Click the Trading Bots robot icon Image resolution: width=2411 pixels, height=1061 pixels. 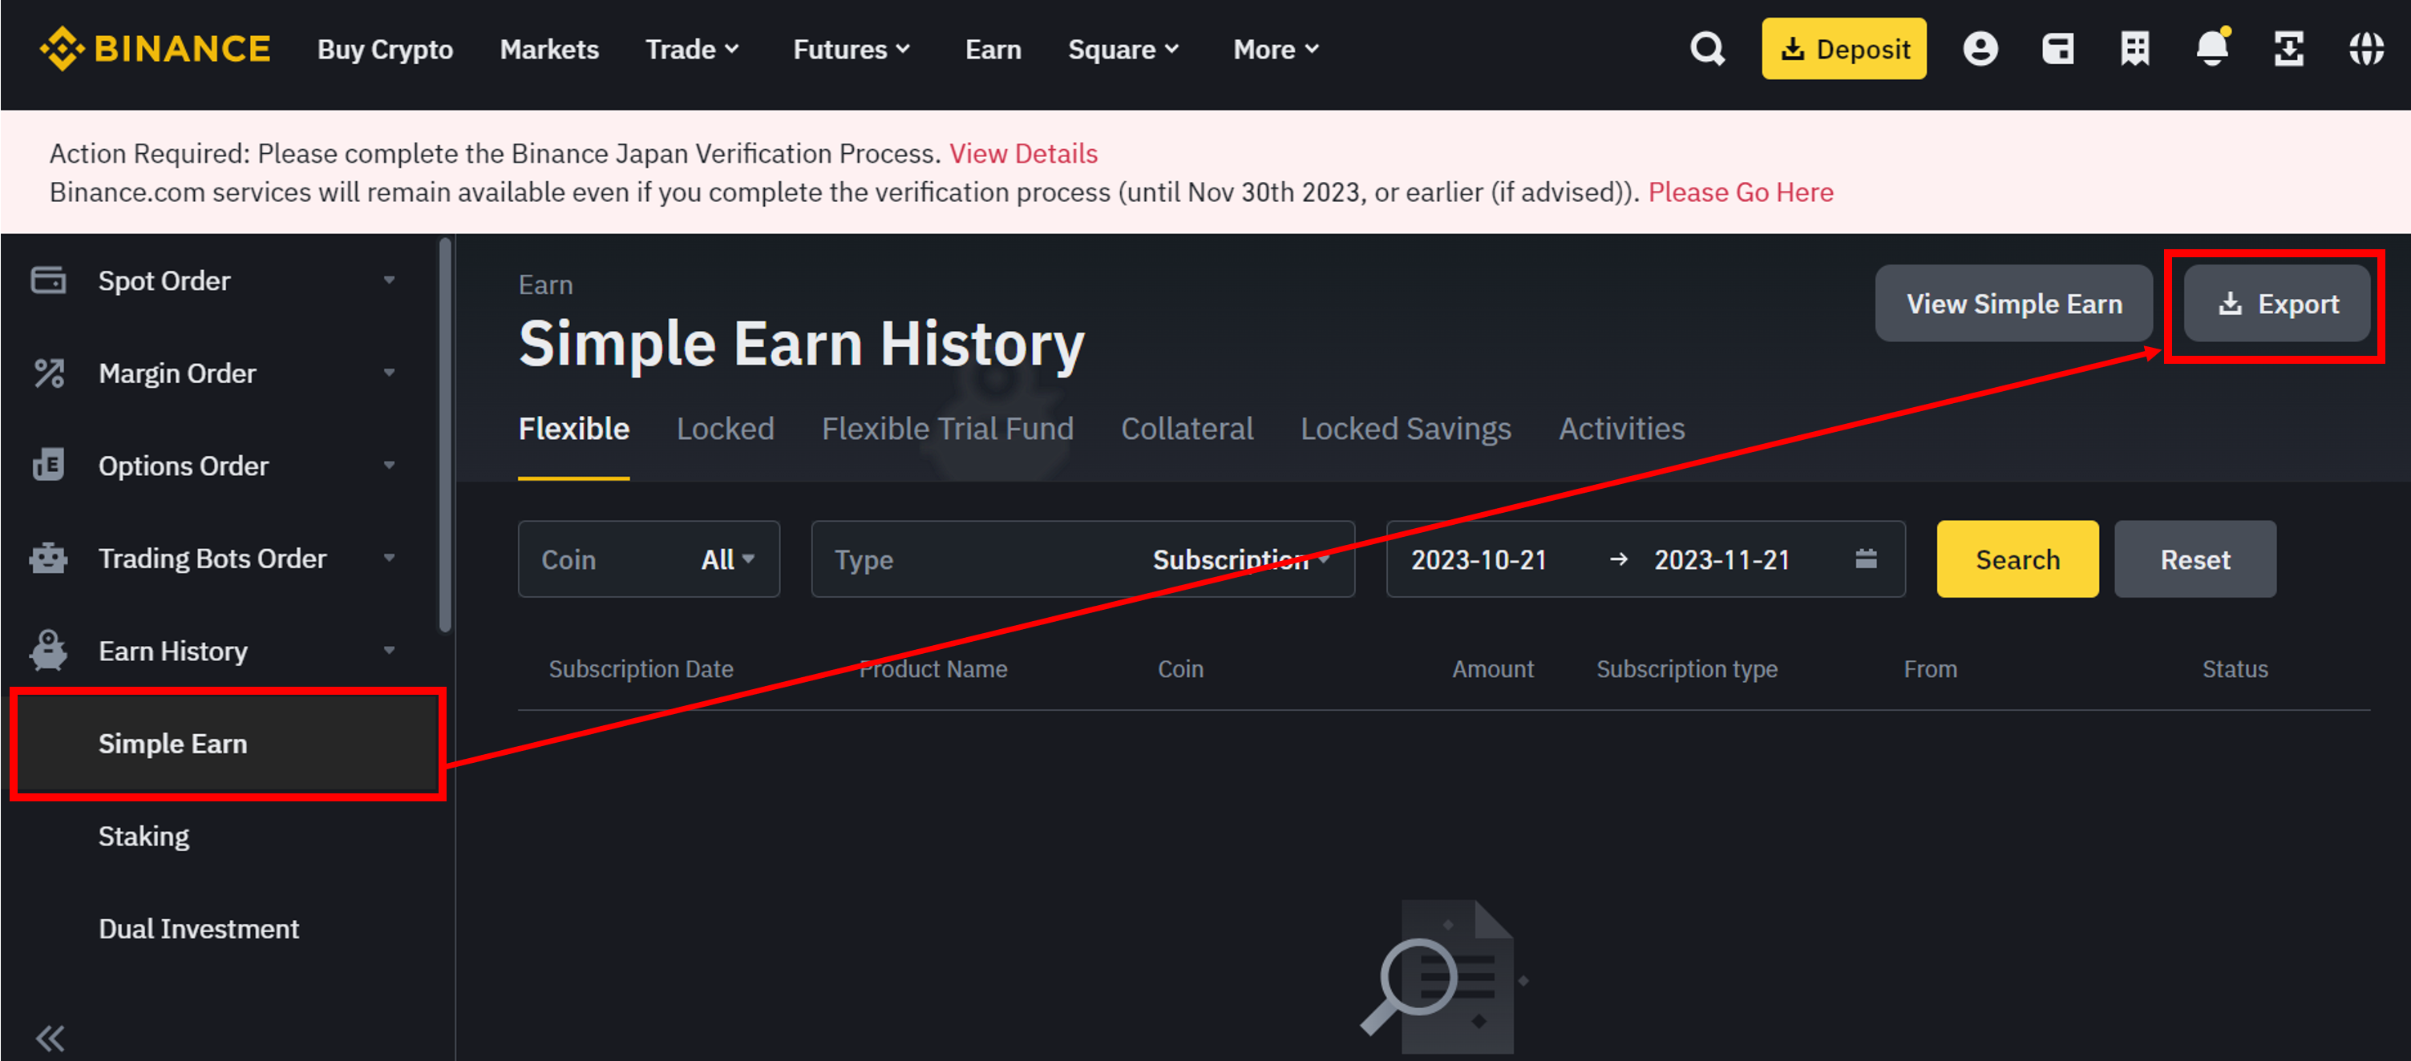(48, 558)
